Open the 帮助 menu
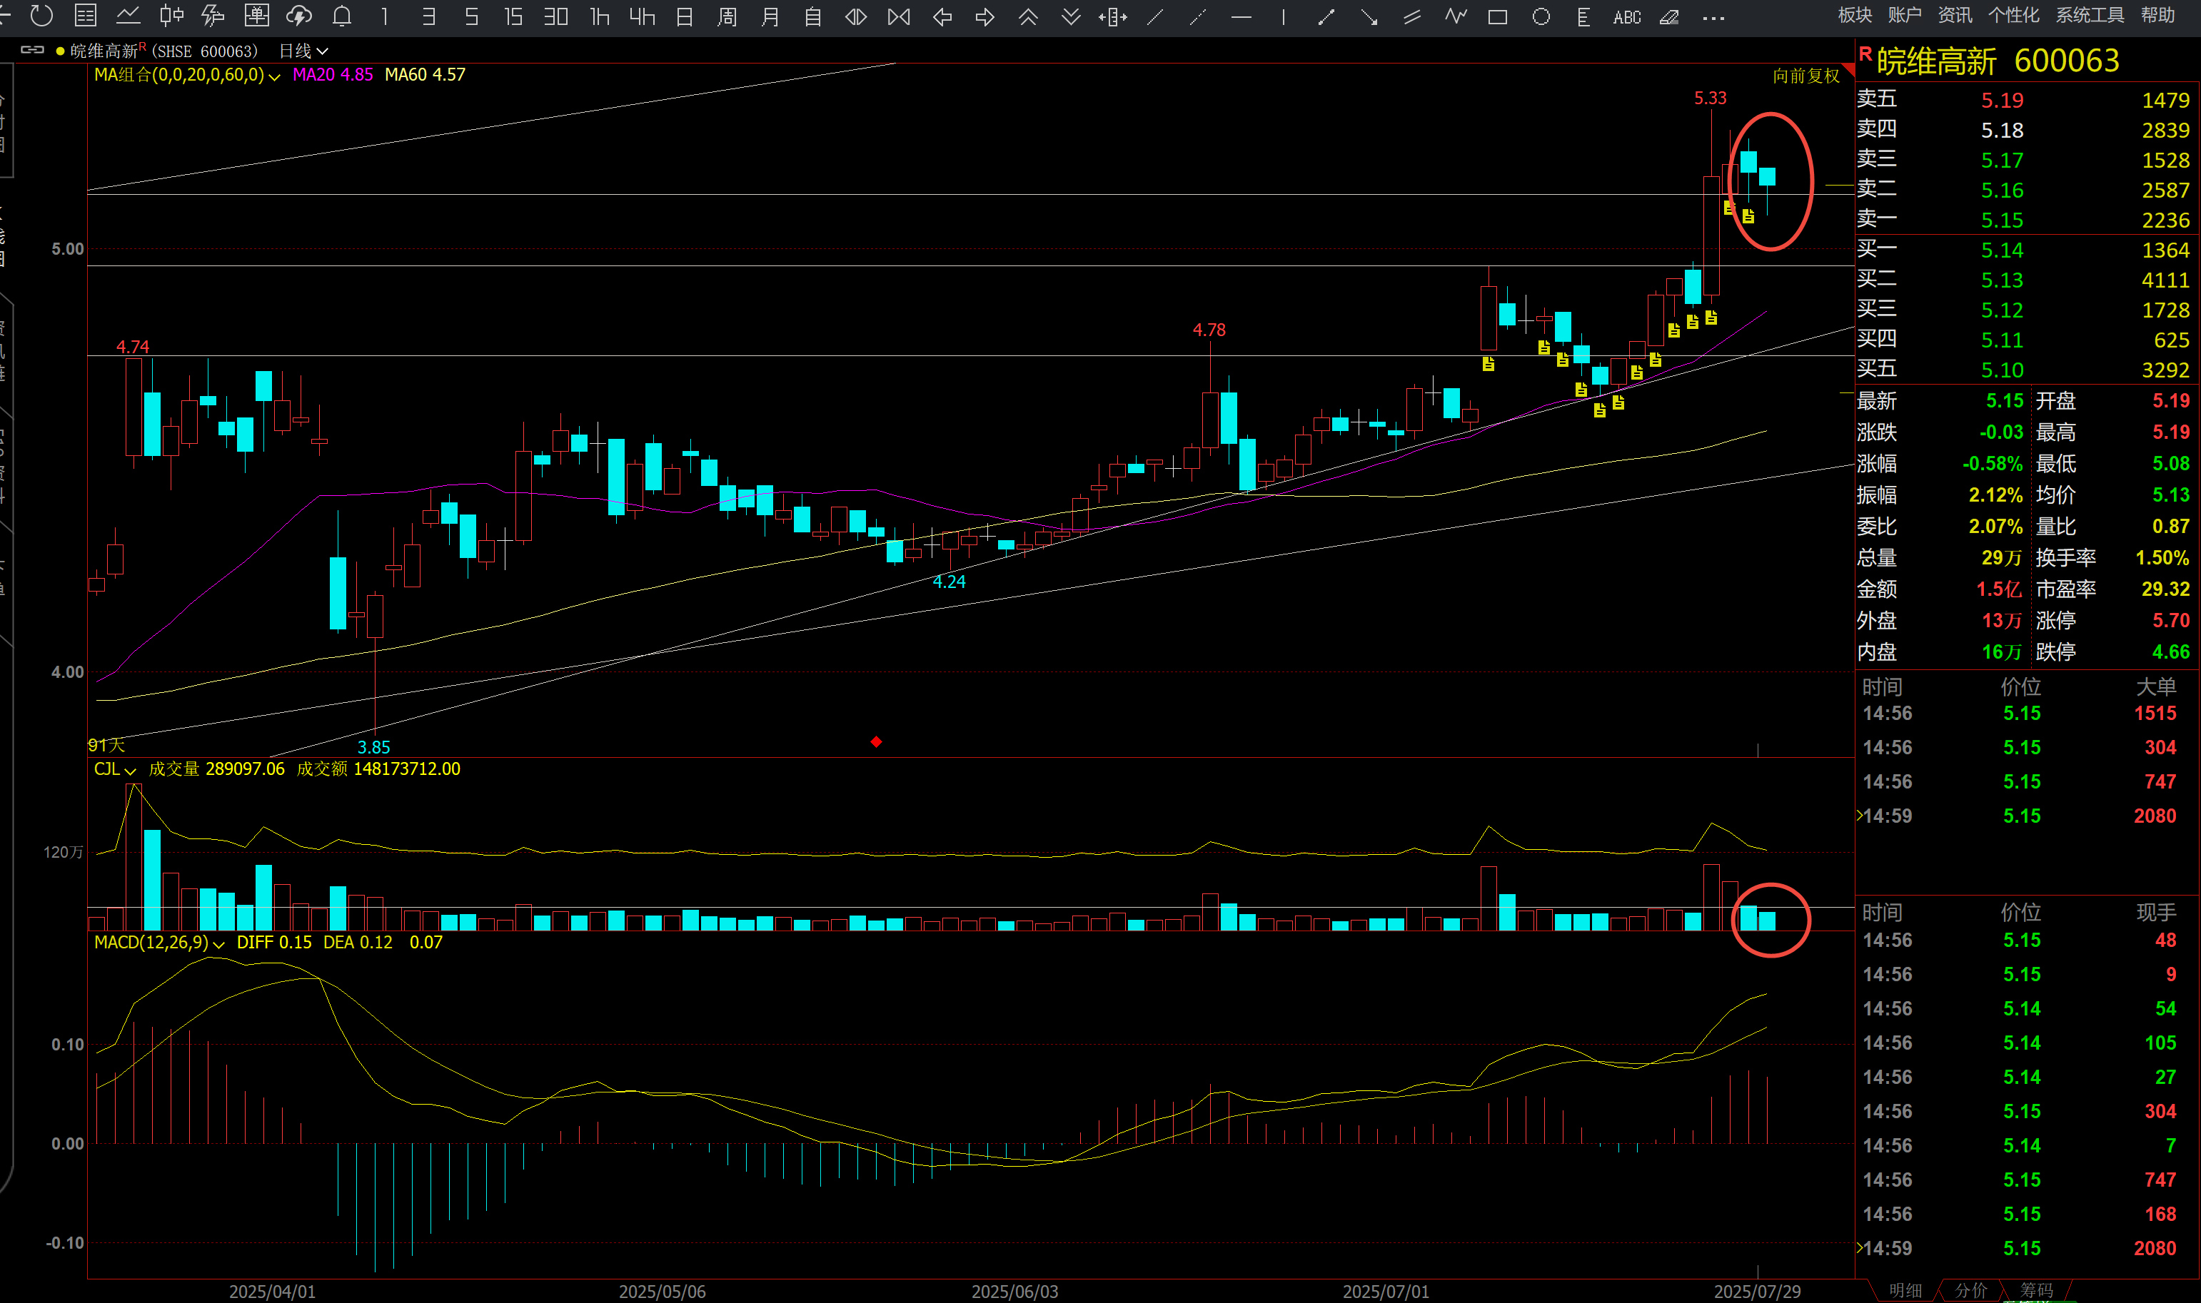2201x1303 pixels. 2157,15
